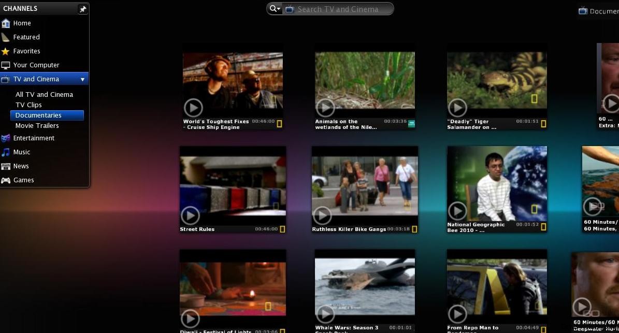The width and height of the screenshot is (619, 333).
Task: Toggle the Channels panel pin
Action: point(82,9)
